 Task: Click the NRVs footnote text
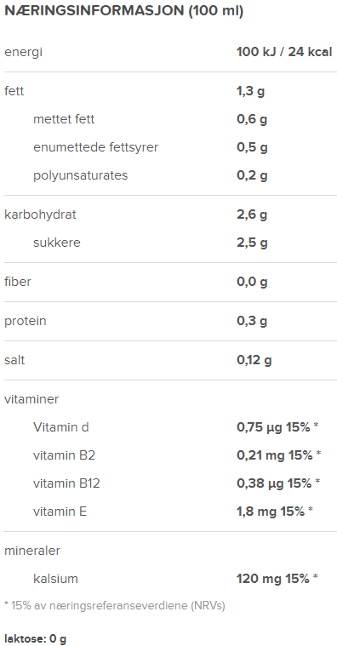[x=115, y=606]
